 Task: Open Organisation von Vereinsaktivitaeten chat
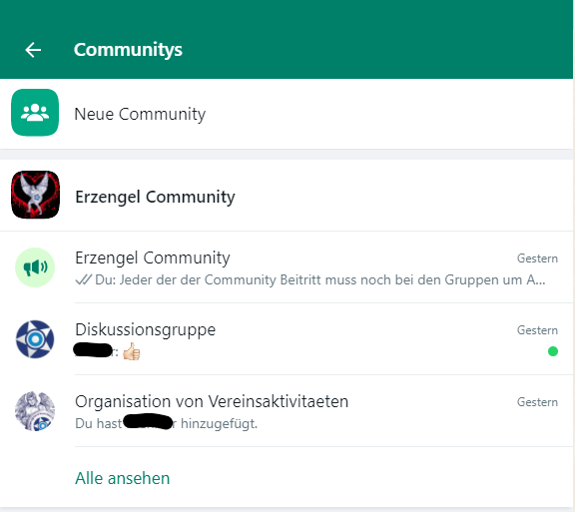click(x=287, y=411)
